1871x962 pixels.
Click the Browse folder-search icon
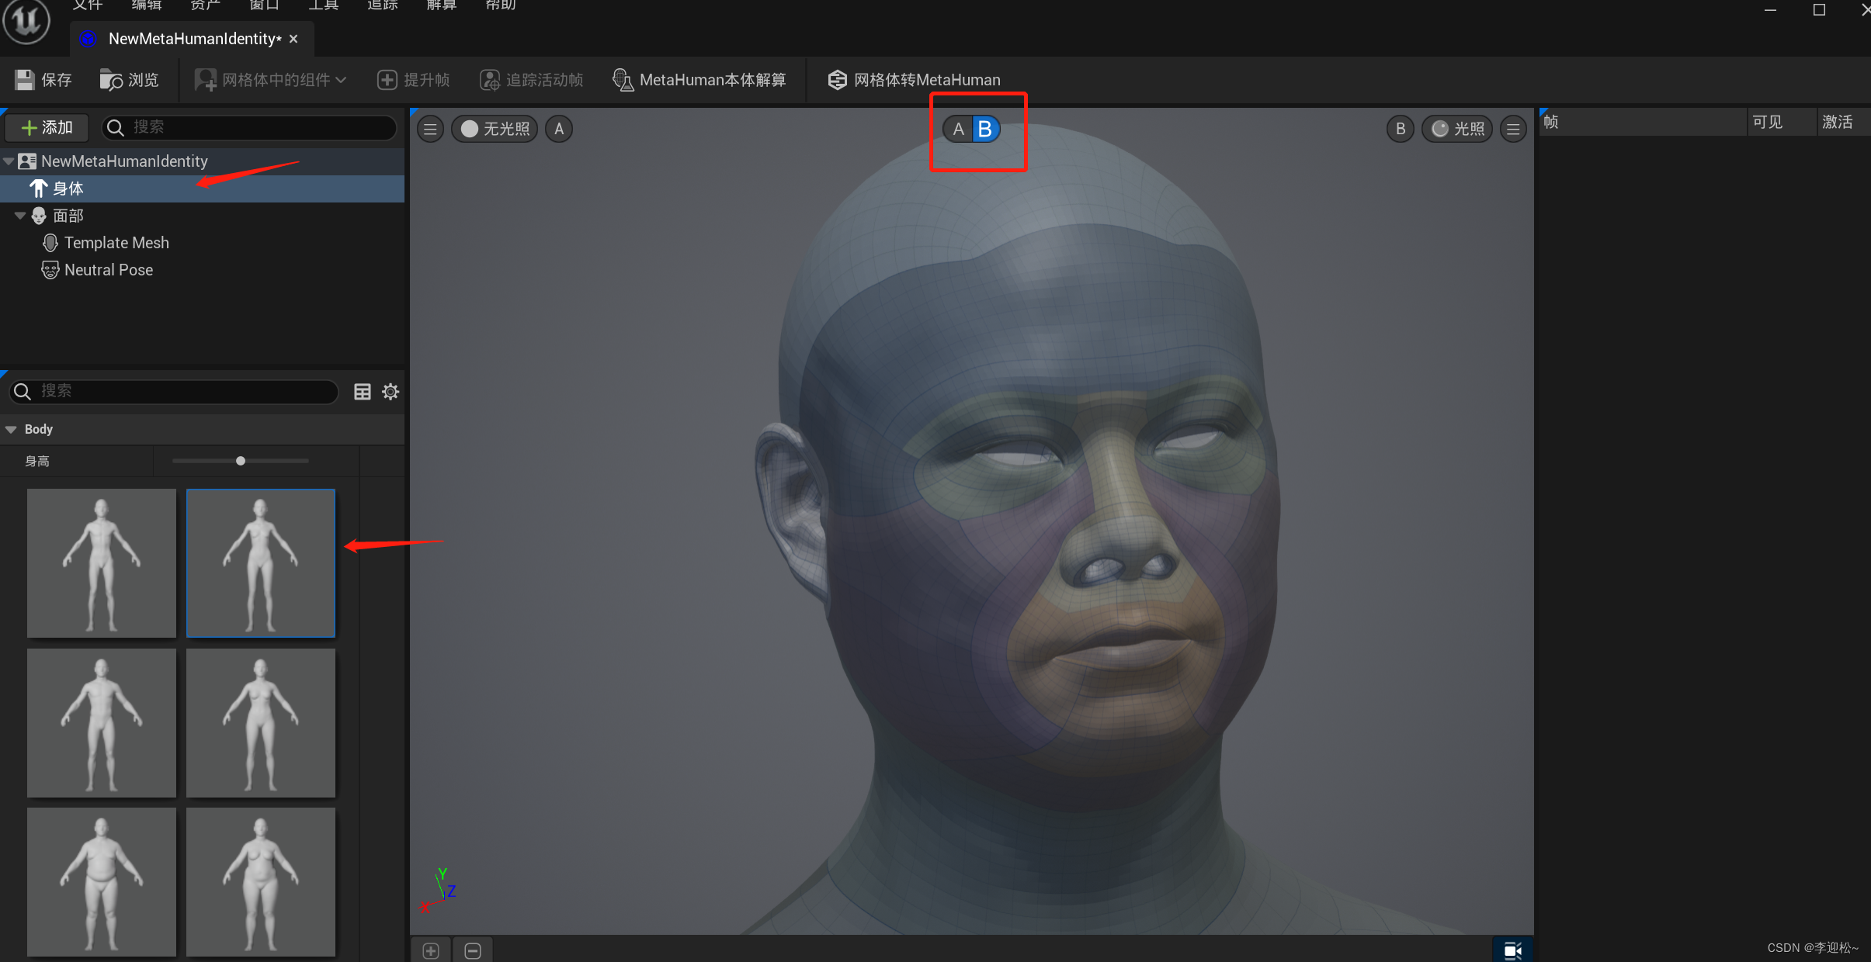point(111,80)
